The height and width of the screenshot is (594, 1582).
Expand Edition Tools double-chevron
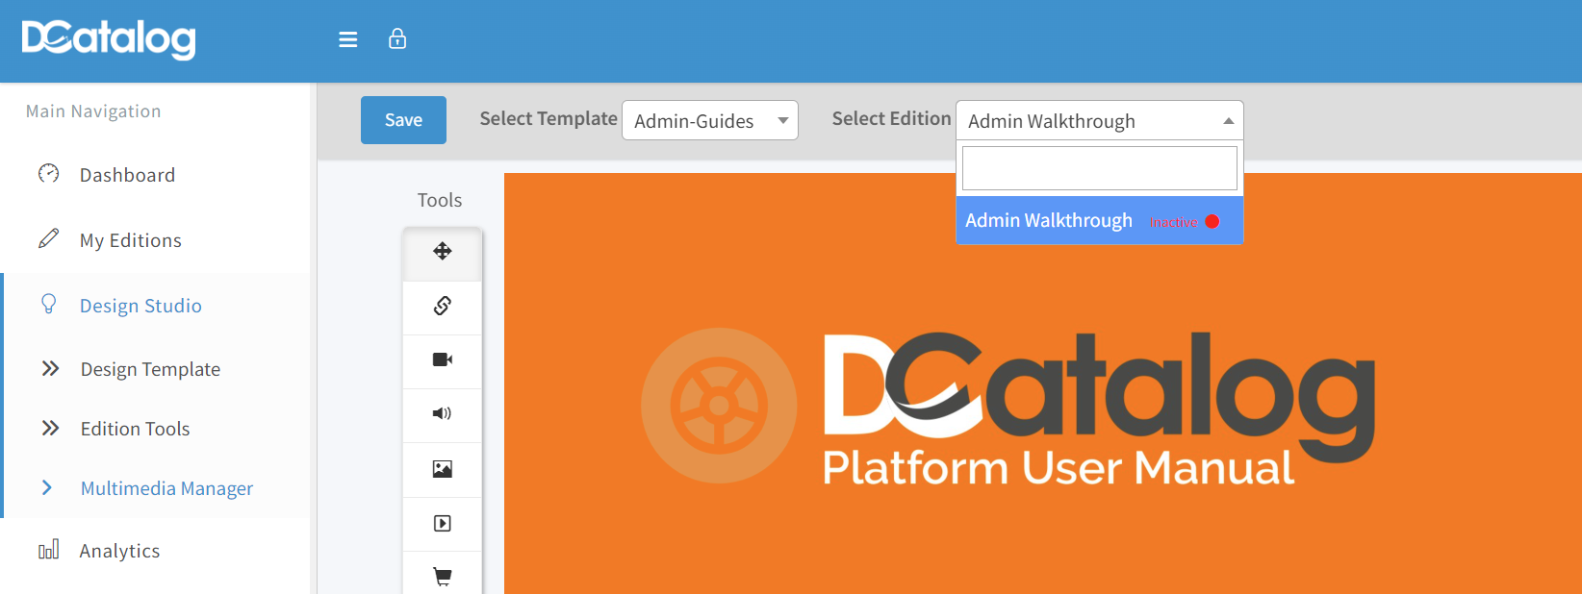51,429
